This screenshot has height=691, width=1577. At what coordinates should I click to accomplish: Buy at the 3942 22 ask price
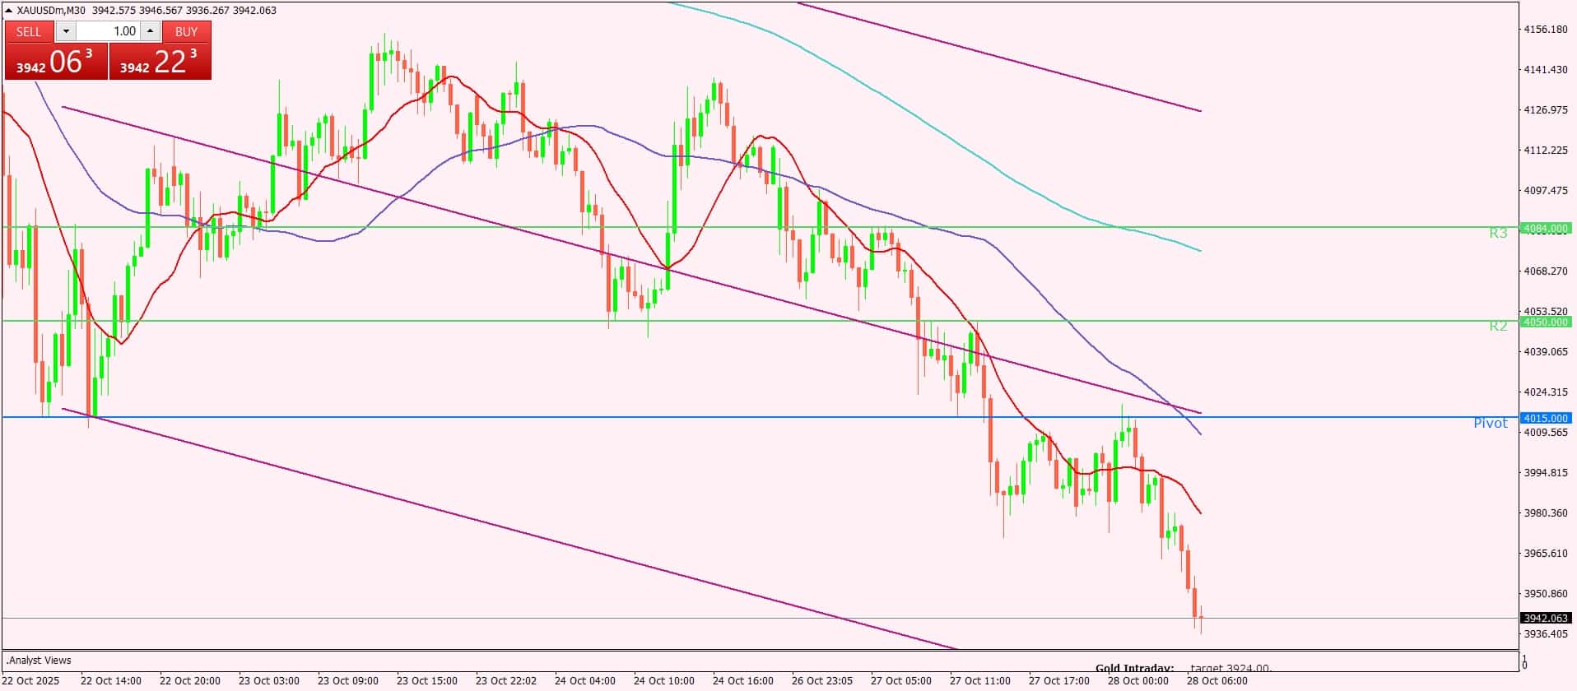[160, 62]
